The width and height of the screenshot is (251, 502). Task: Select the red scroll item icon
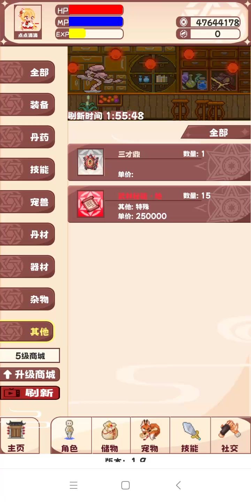coord(91,204)
